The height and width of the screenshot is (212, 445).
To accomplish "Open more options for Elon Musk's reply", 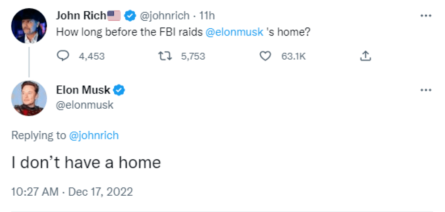I will tap(426, 90).
